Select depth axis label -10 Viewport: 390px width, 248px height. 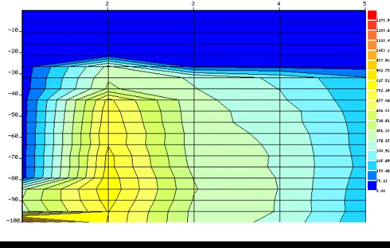coord(13,30)
